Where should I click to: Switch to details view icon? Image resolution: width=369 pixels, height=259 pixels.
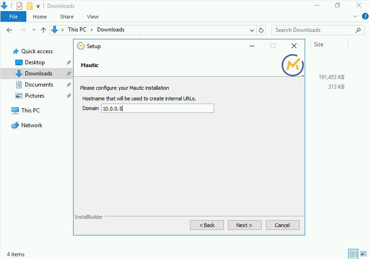pyautogui.click(x=353, y=254)
